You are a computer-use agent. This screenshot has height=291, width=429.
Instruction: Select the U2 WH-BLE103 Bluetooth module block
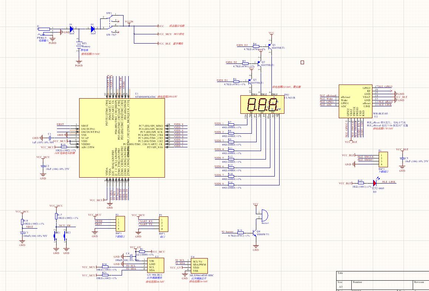(355, 102)
